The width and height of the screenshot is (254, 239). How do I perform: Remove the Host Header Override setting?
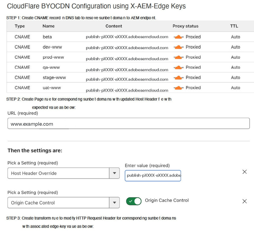coord(245,172)
